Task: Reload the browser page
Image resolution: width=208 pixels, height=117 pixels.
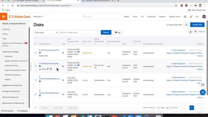Action: coord(12,6)
